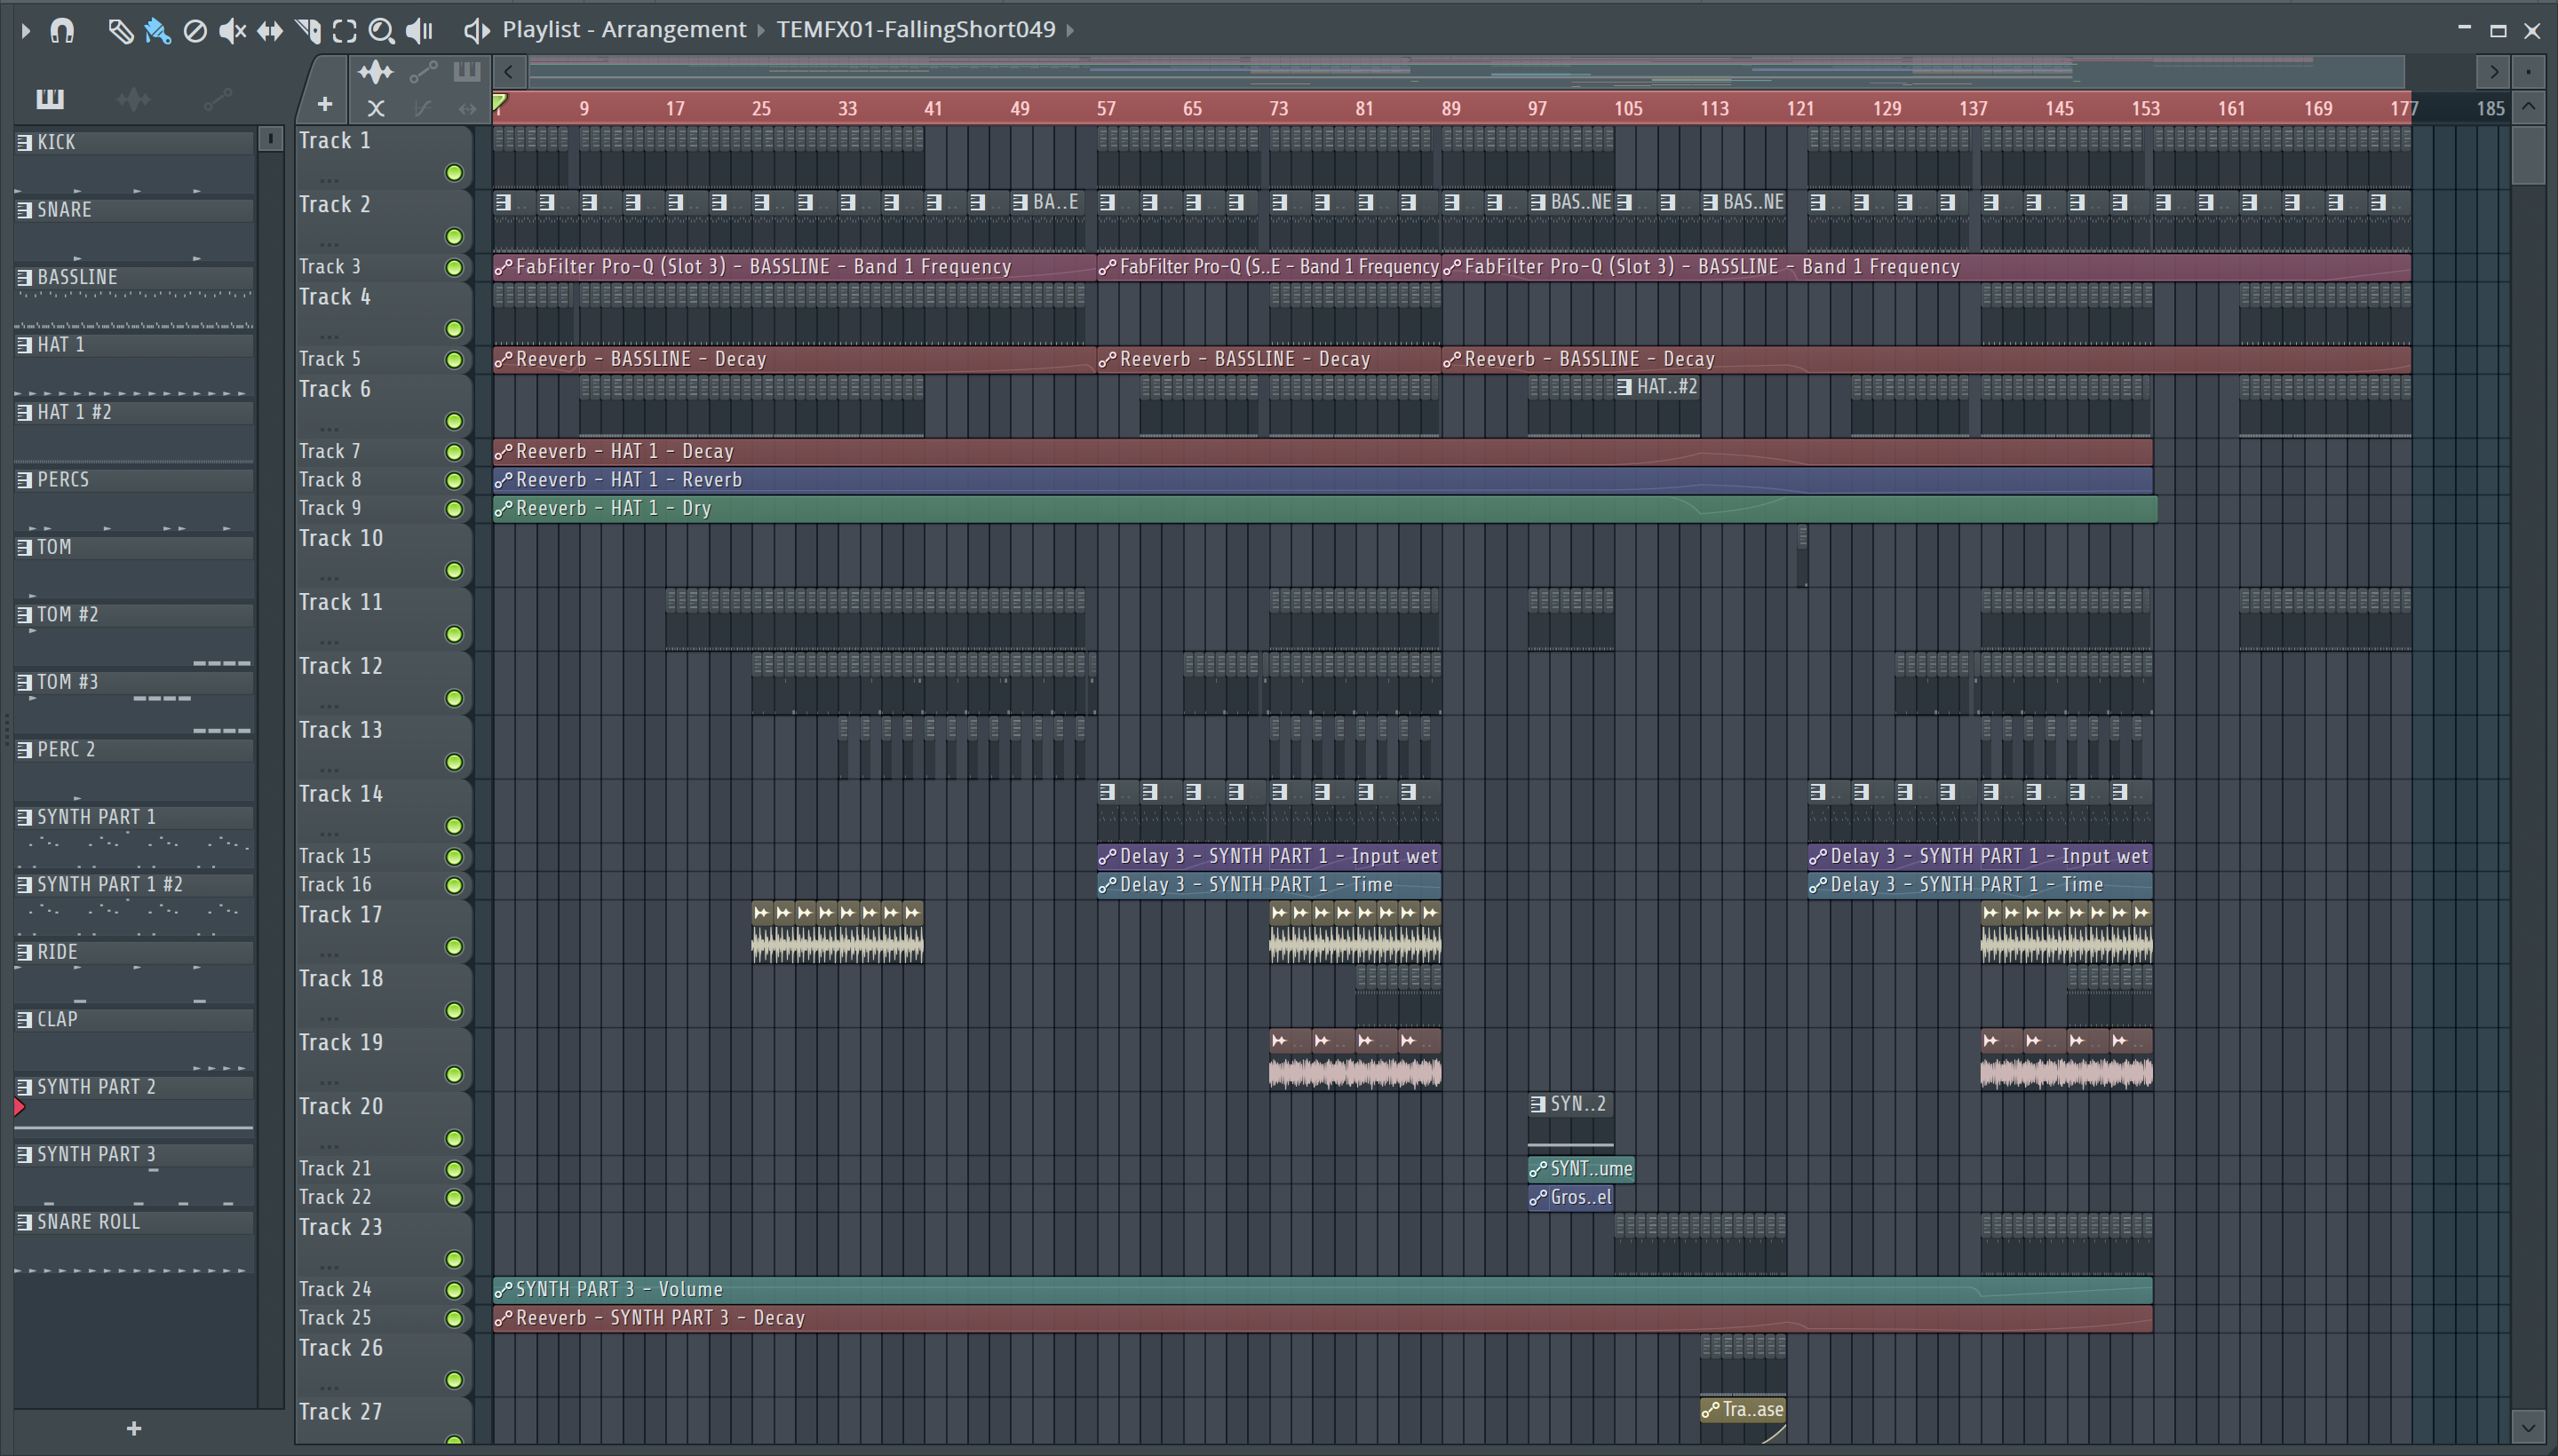Expand arrow after TEMFX01-FallingShort049 title
This screenshot has height=1456, width=2558.
click(1070, 30)
